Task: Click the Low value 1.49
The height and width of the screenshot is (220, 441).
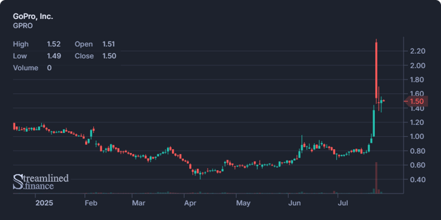Action: tap(54, 56)
